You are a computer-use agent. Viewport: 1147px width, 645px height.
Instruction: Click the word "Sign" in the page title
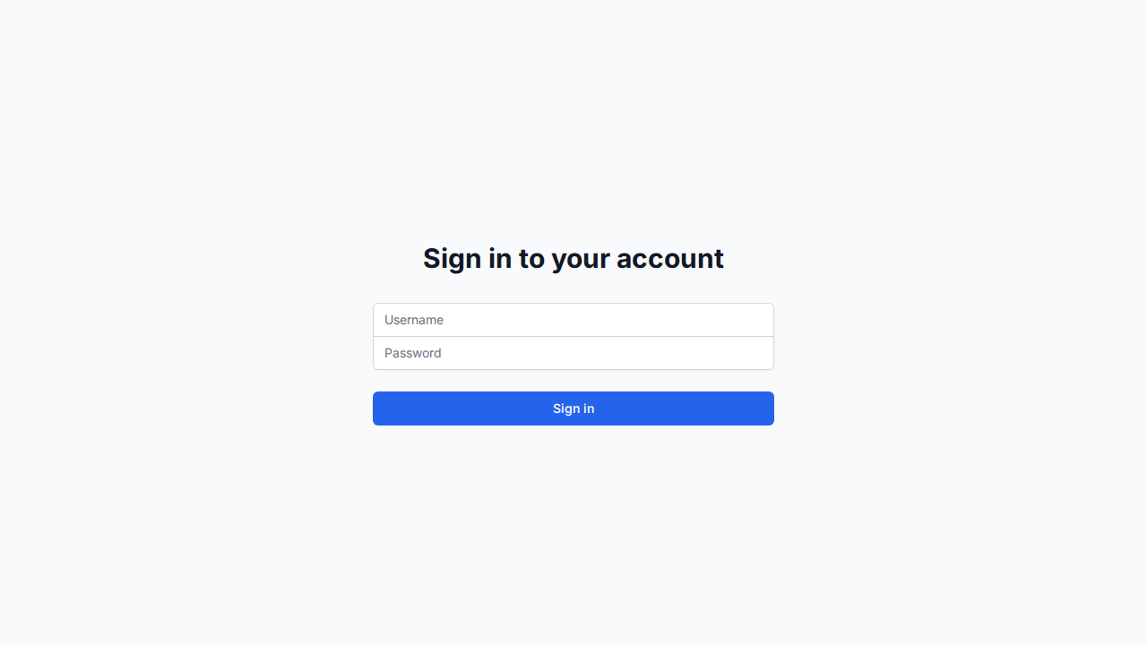click(453, 259)
